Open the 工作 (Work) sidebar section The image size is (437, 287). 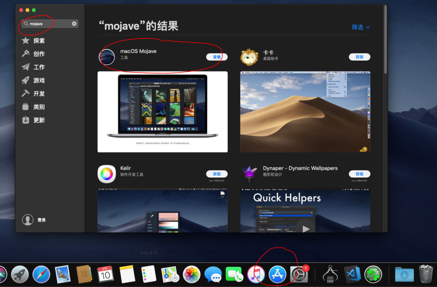point(33,67)
